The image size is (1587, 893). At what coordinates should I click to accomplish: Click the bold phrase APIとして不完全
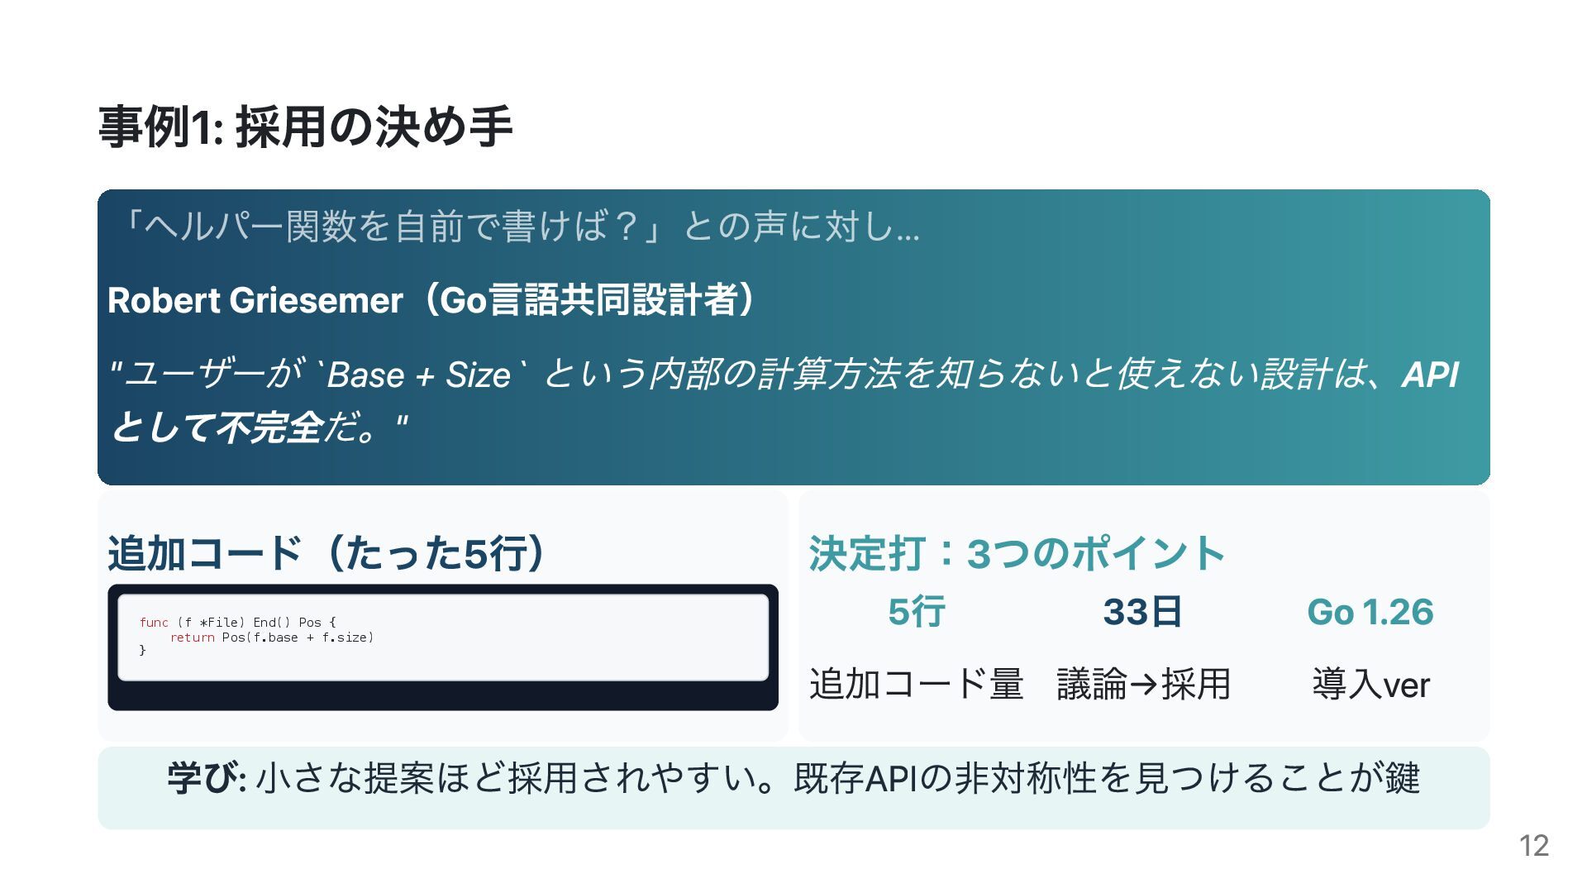(217, 427)
